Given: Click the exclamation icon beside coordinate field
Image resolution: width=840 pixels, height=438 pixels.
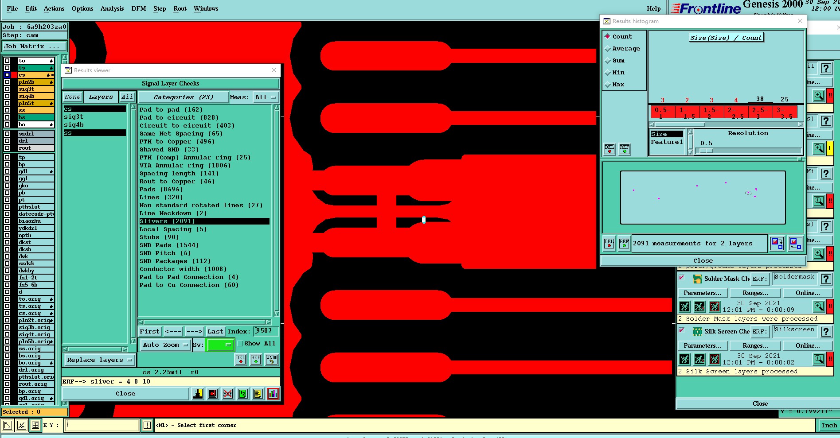Looking at the screenshot, I should 147,426.
